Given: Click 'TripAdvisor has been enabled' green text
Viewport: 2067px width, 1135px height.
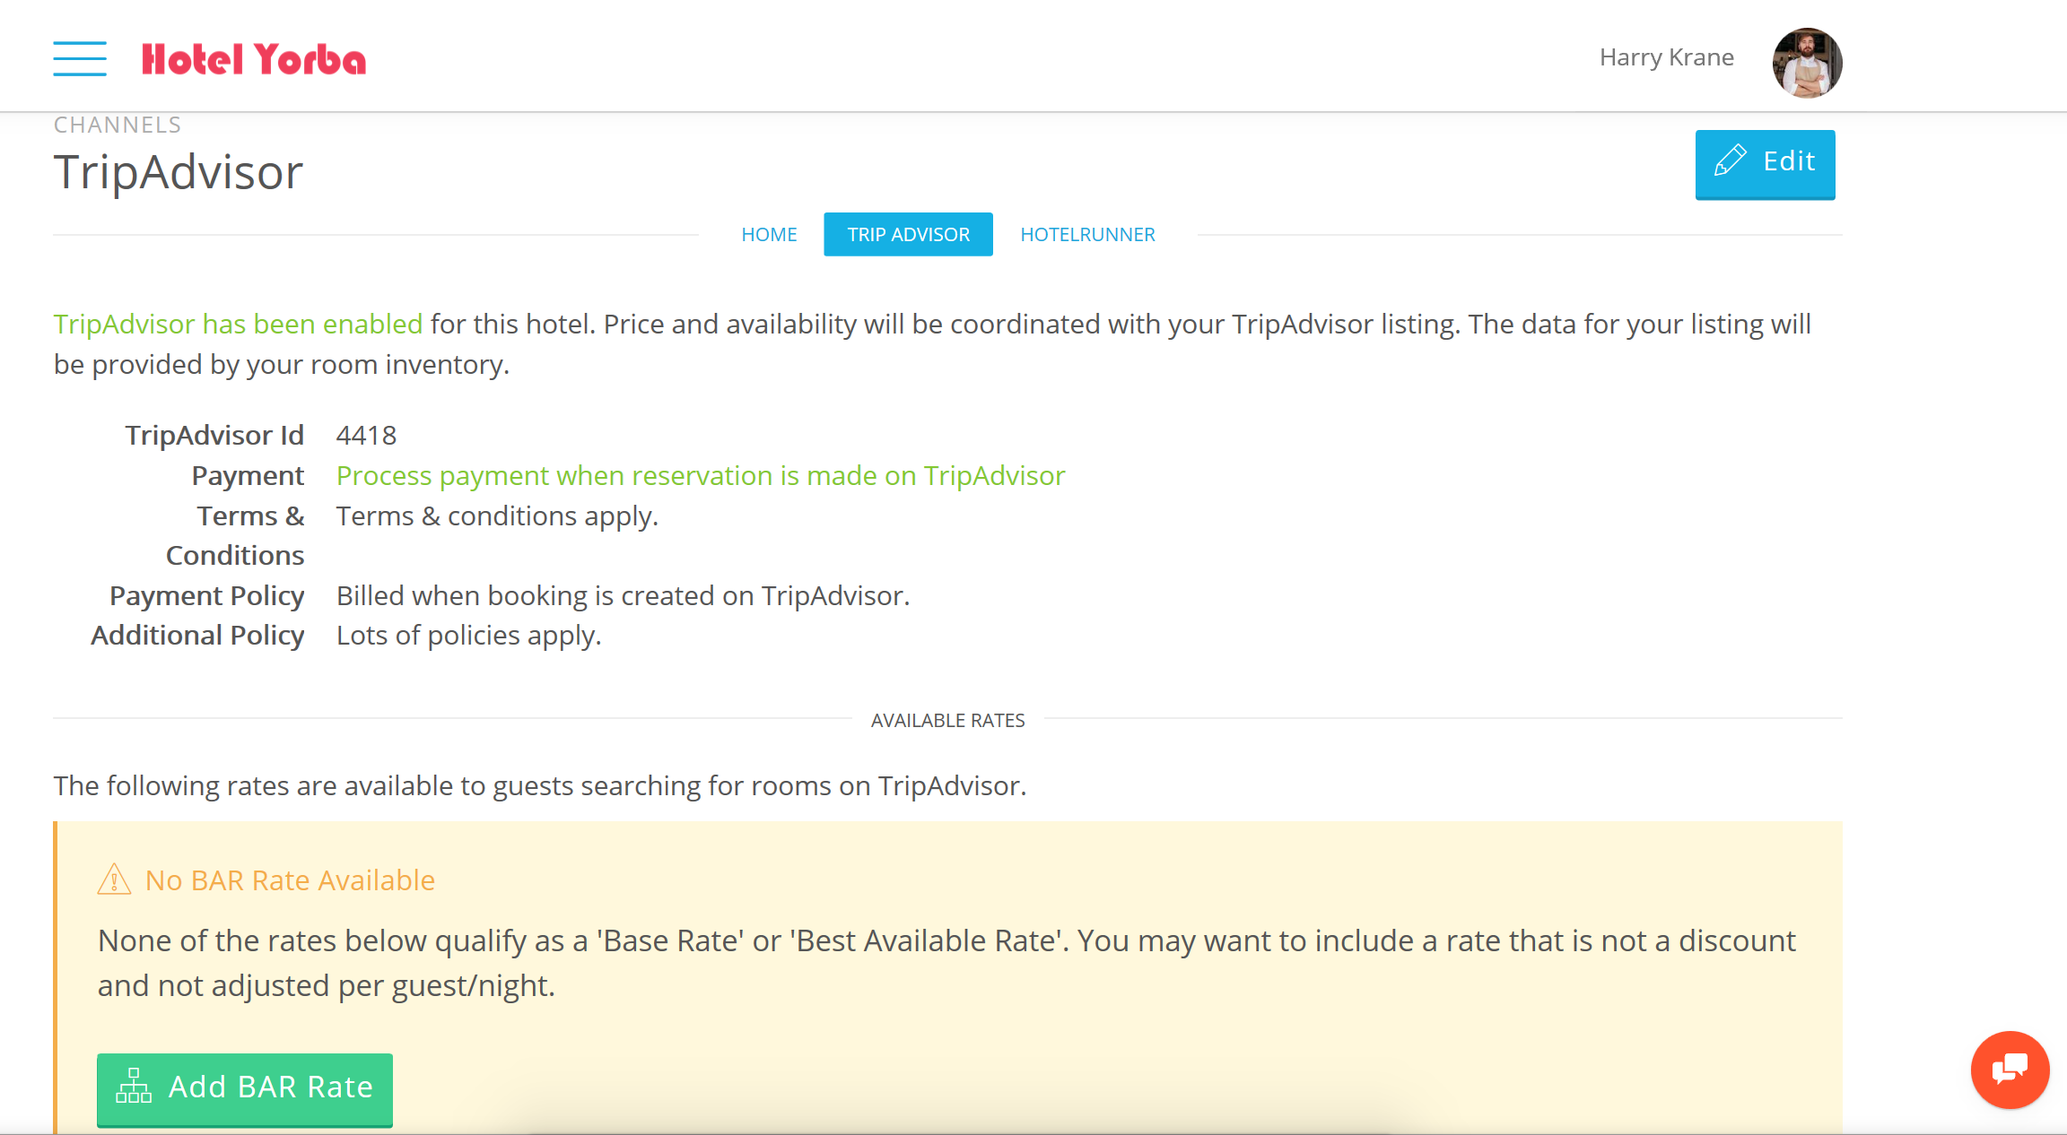Looking at the screenshot, I should 238,324.
